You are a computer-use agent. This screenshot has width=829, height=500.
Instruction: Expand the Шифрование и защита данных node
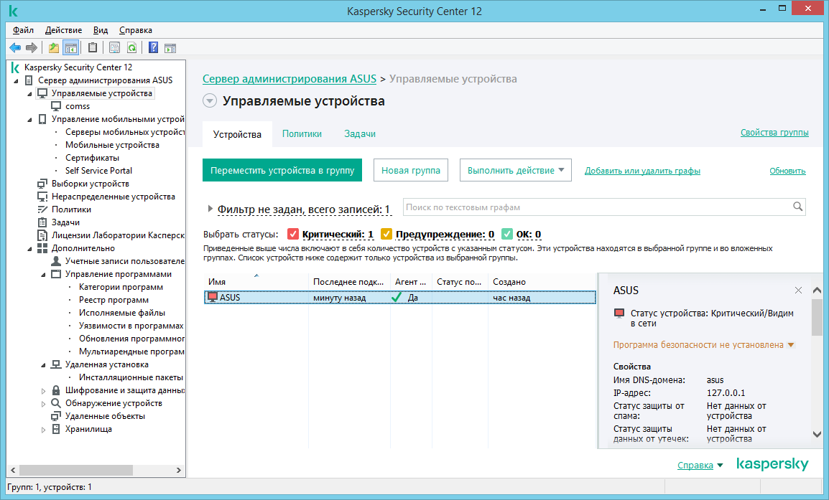pos(43,391)
